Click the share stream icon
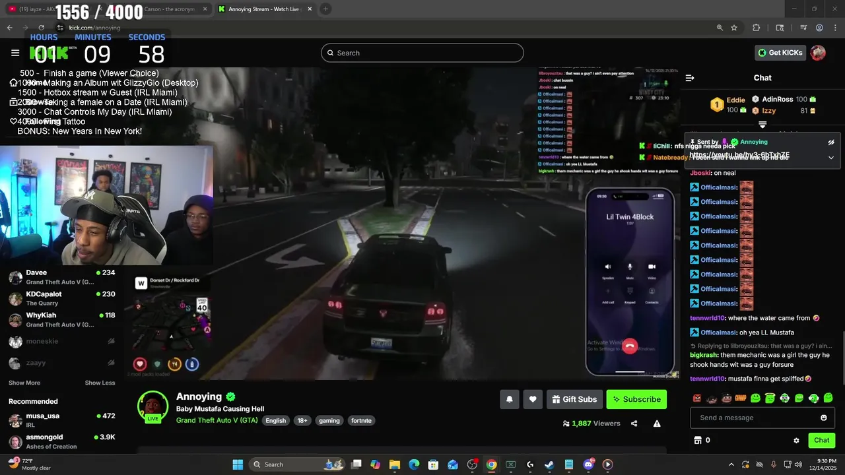The image size is (845, 475). coord(634,424)
